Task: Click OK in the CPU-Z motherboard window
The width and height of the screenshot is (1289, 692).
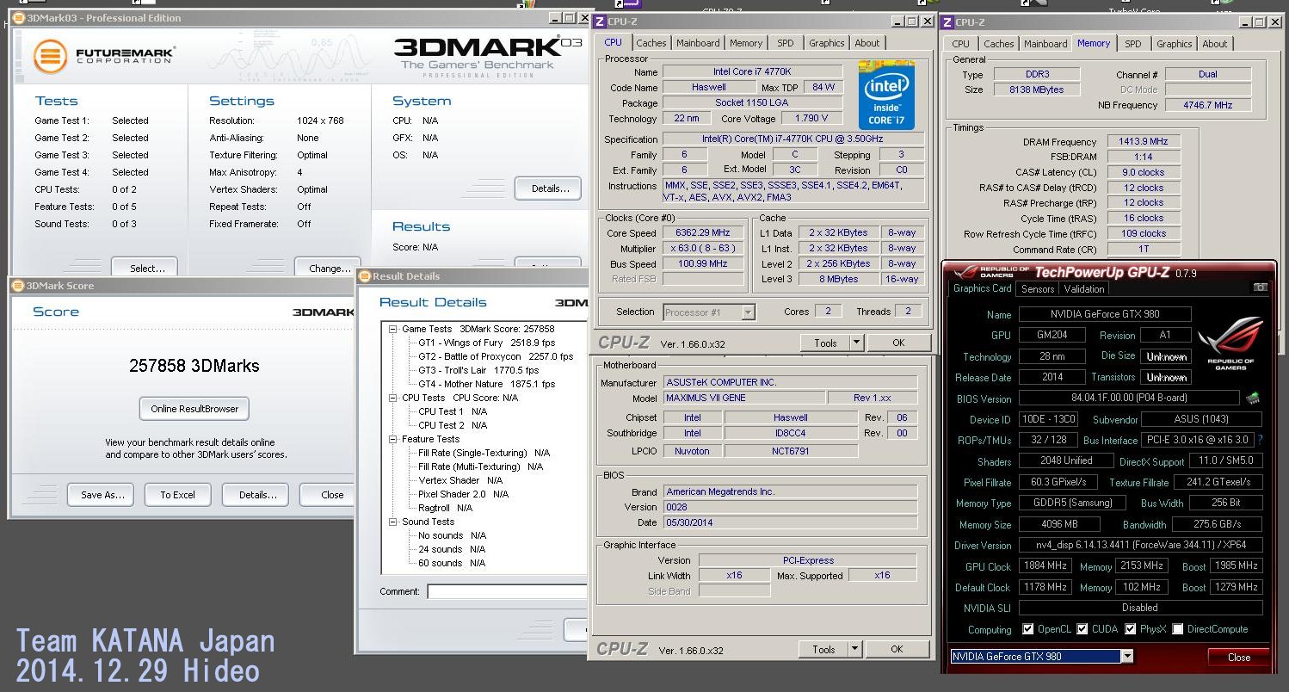Action: (x=897, y=649)
